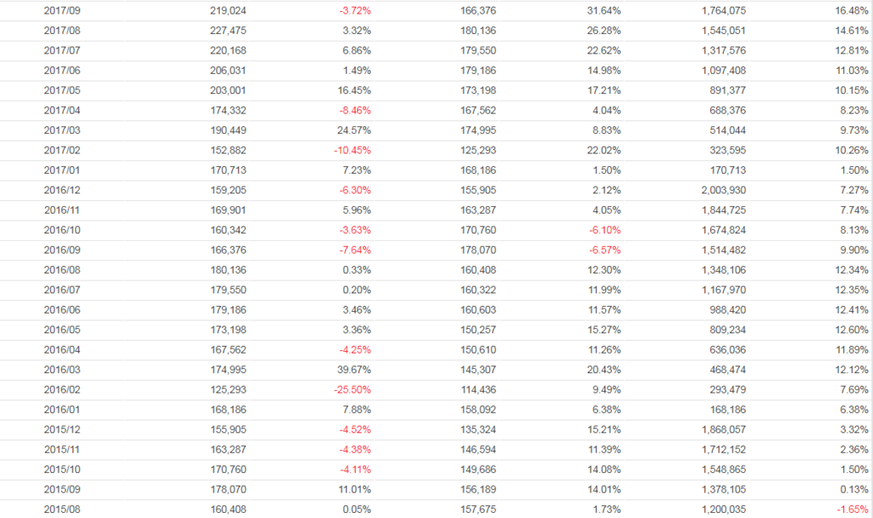The height and width of the screenshot is (518, 873).
Task: Click the 114,436 value cell
Action: coord(477,390)
